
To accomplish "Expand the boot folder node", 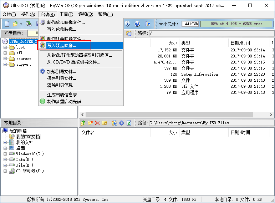I will [5, 47].
